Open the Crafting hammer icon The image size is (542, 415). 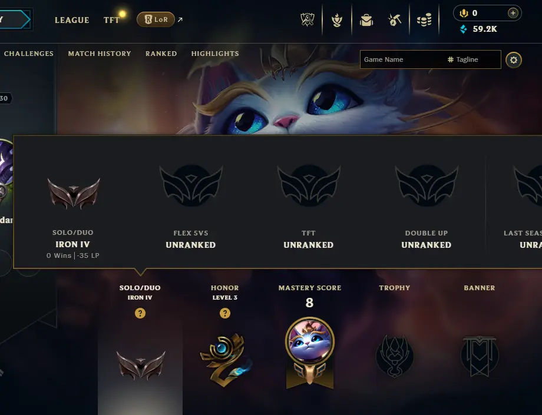395,20
